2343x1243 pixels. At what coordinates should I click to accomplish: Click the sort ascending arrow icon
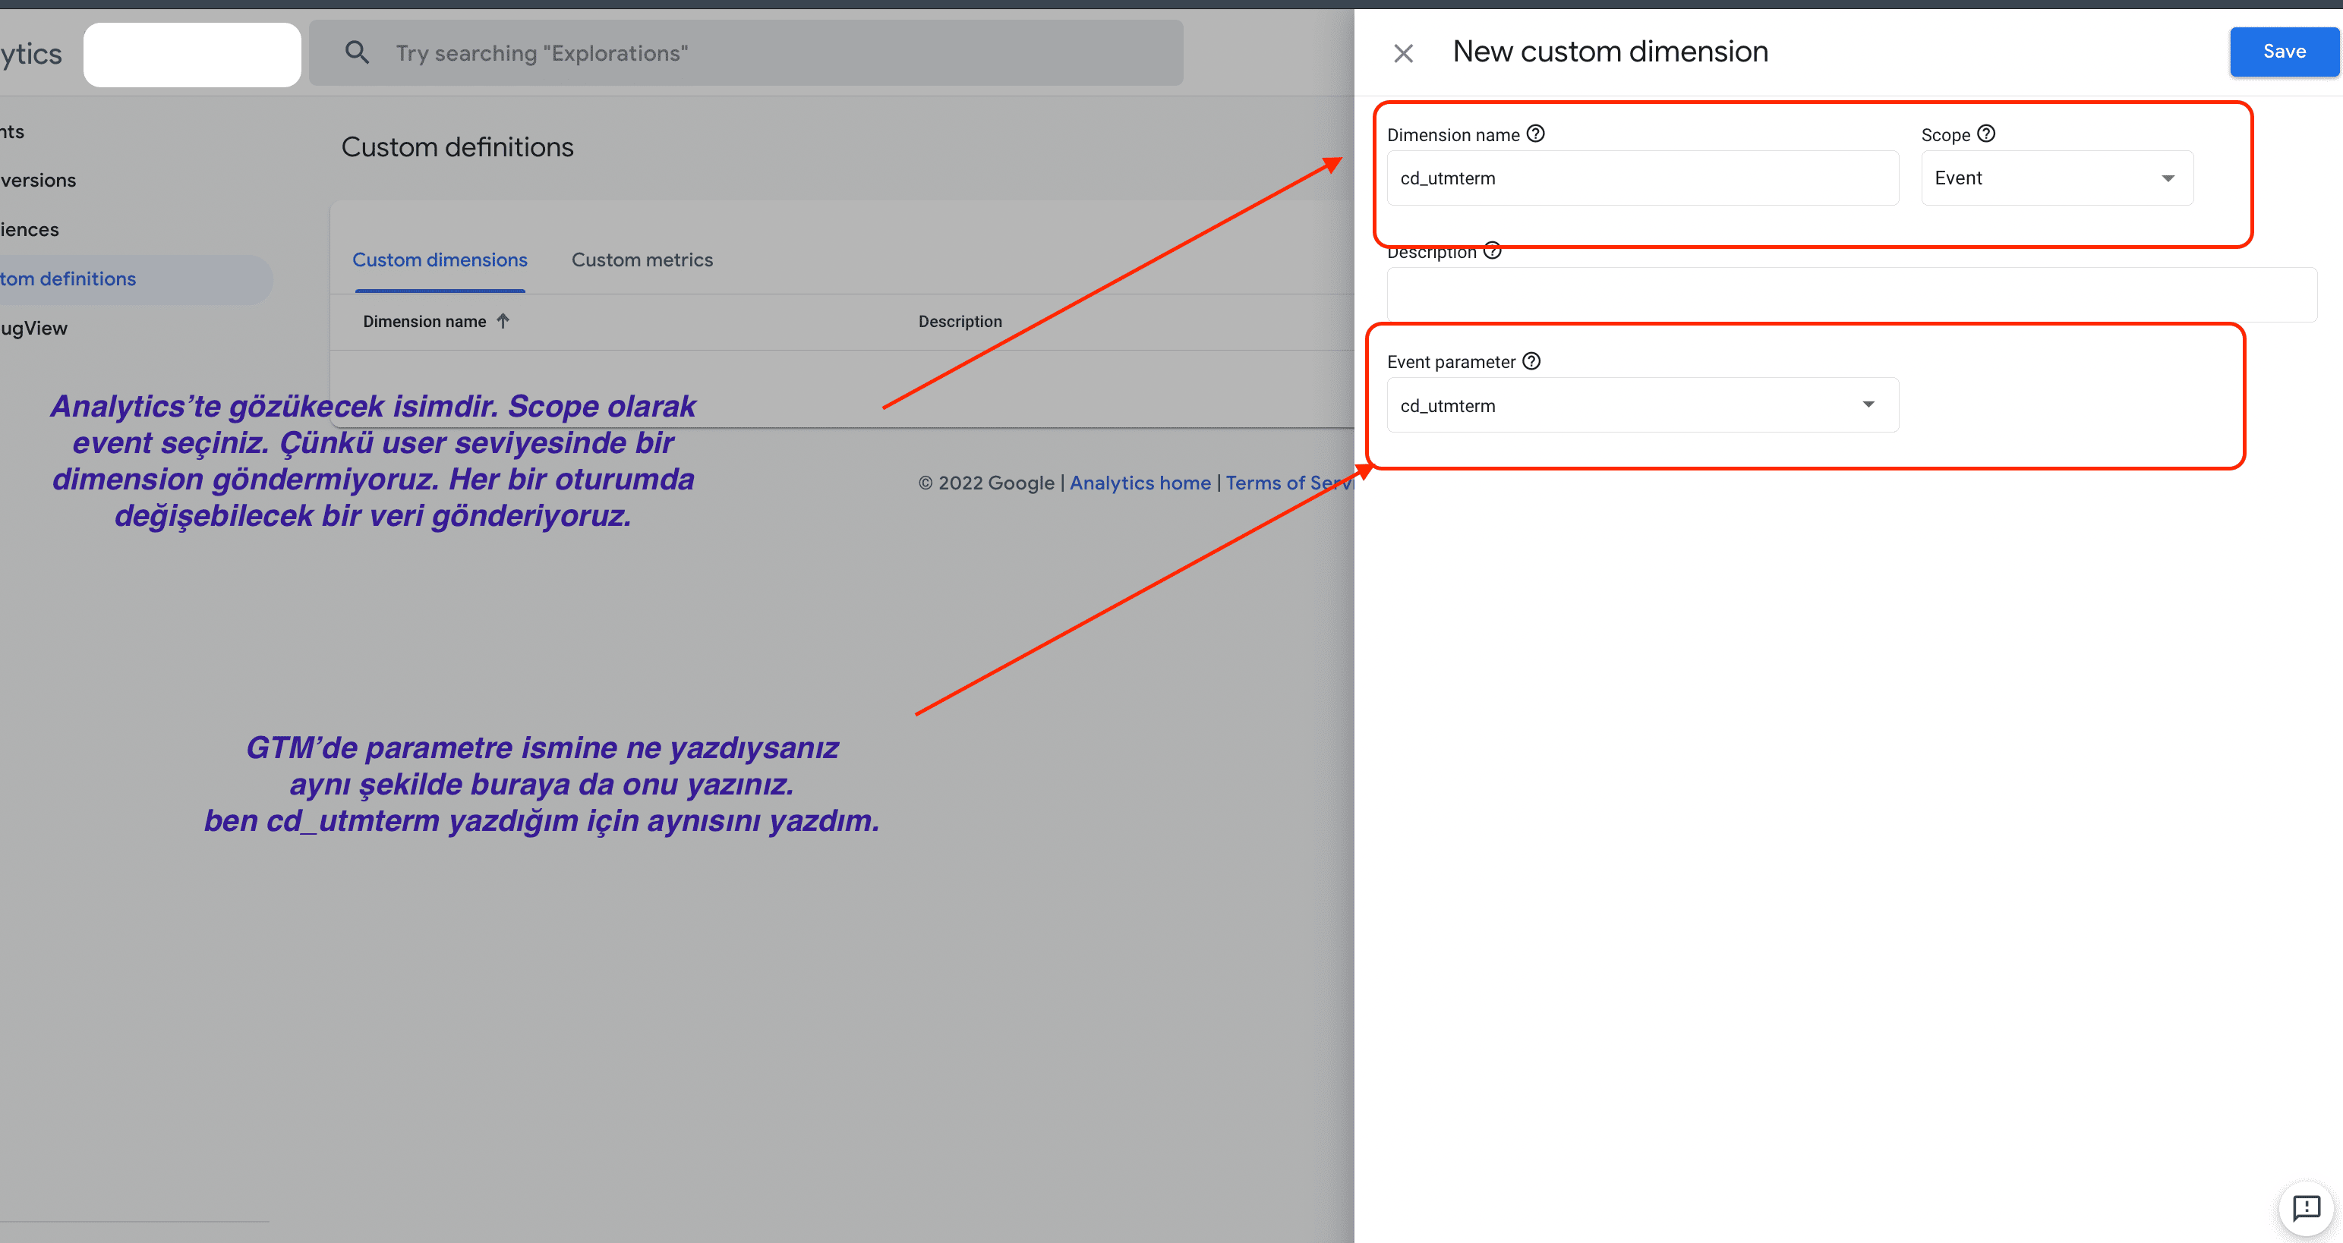503,321
